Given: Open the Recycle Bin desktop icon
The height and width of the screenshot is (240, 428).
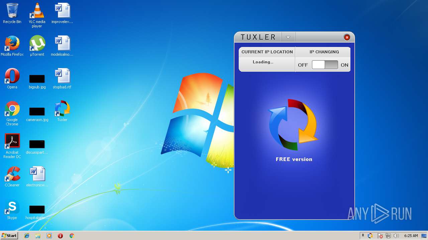Looking at the screenshot, I should pyautogui.click(x=12, y=13).
